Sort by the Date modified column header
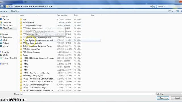 (62, 15)
